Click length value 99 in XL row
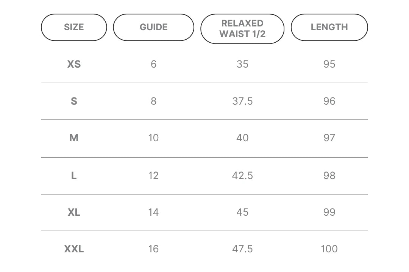This screenshot has width=409, height=272. coord(329,212)
